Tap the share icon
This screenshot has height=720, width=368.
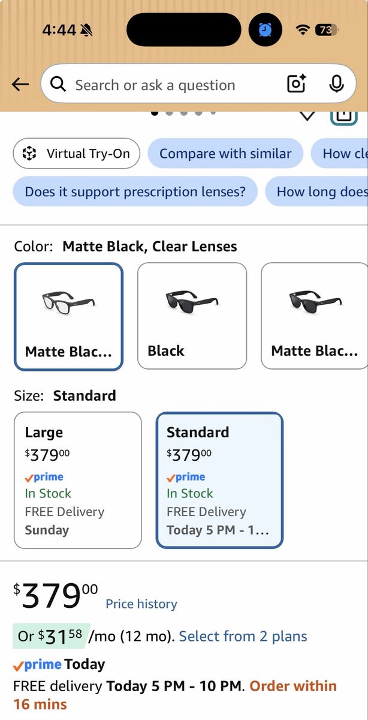pos(343,115)
